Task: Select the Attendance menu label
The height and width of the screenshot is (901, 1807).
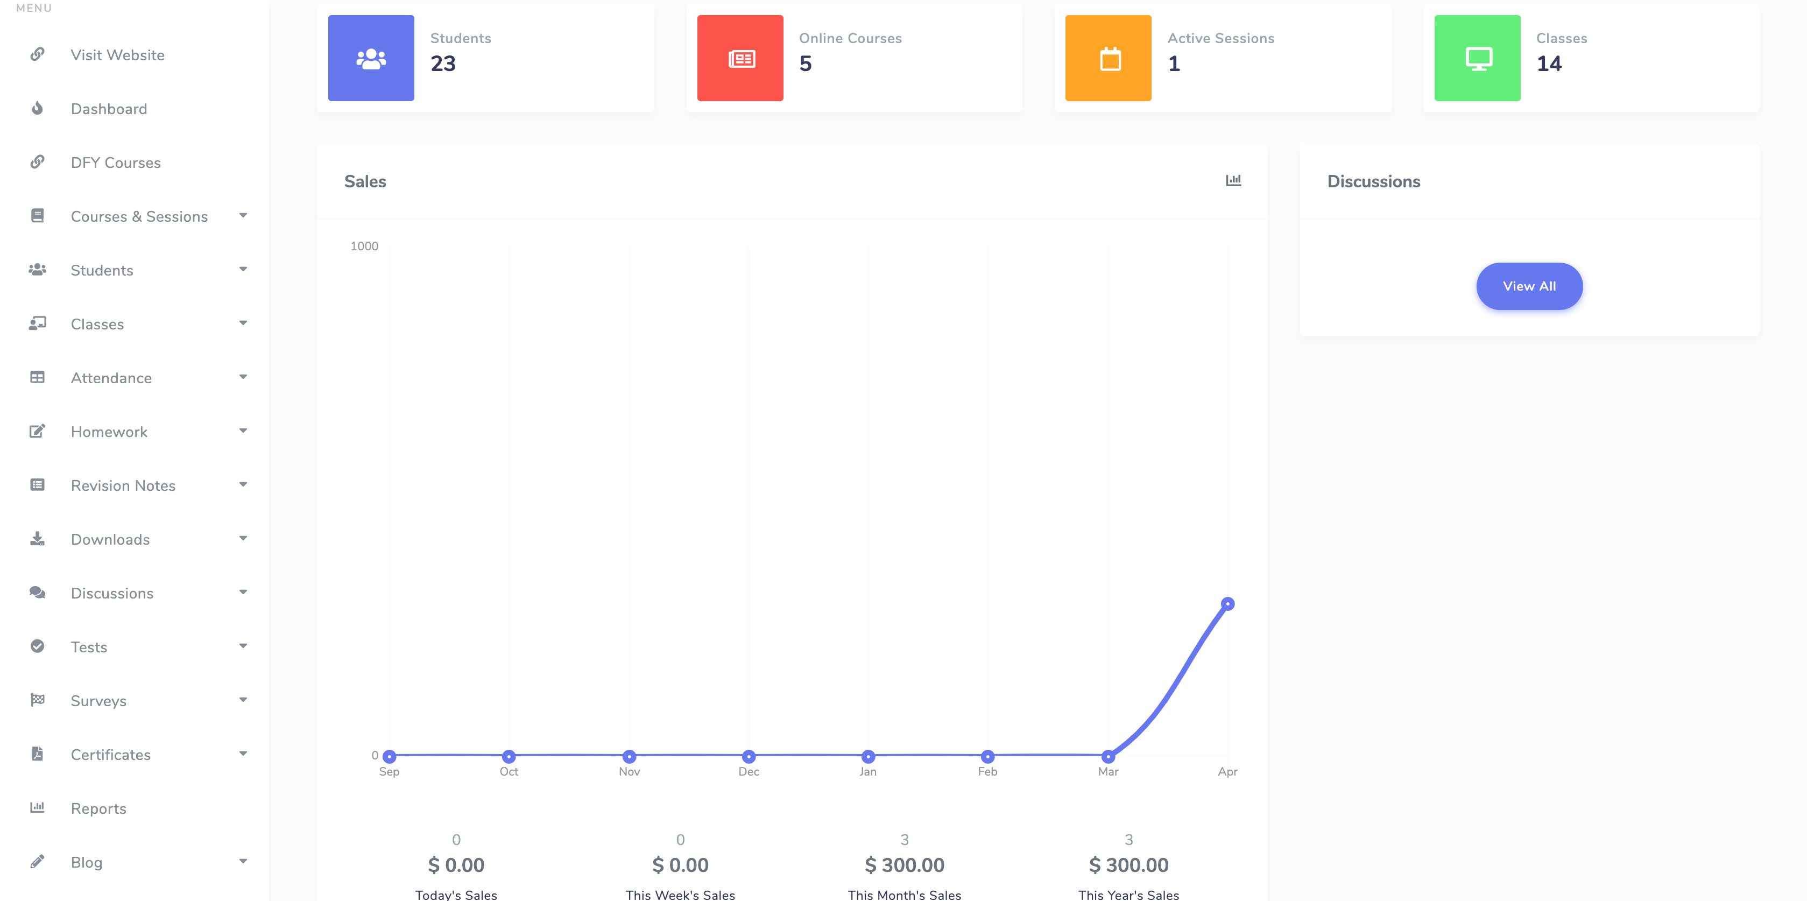Action: point(111,378)
